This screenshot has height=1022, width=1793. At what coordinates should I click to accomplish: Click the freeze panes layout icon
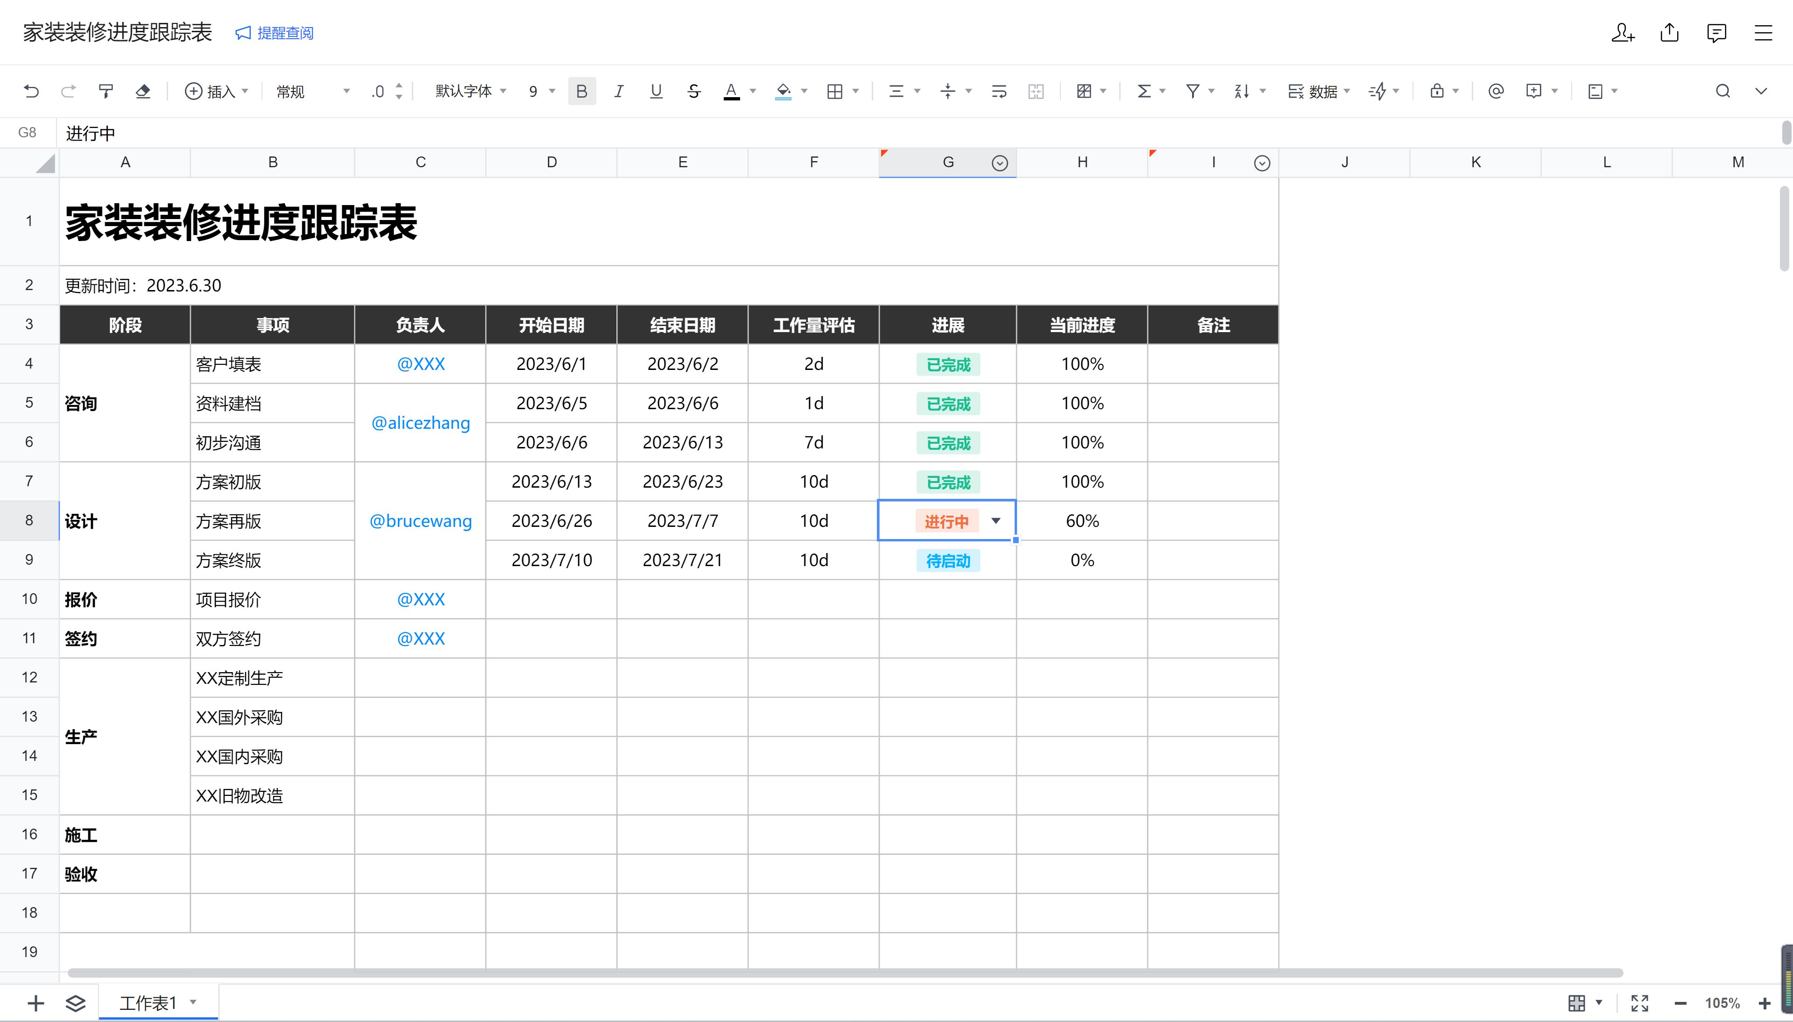[1595, 91]
